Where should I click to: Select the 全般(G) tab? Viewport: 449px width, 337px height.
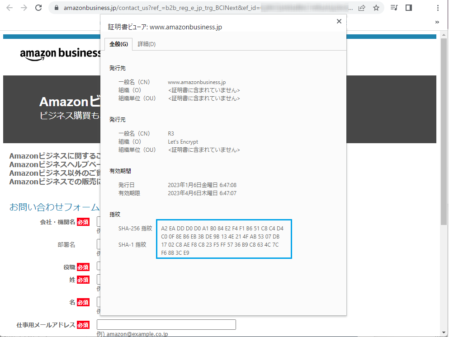pos(118,44)
